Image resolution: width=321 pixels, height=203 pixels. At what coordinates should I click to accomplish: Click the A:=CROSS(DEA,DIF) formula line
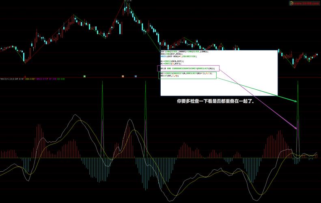[172, 61]
